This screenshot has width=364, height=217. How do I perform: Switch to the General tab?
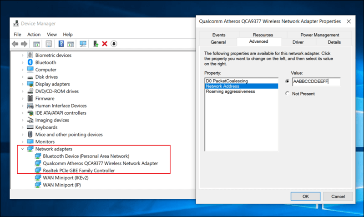click(x=218, y=42)
